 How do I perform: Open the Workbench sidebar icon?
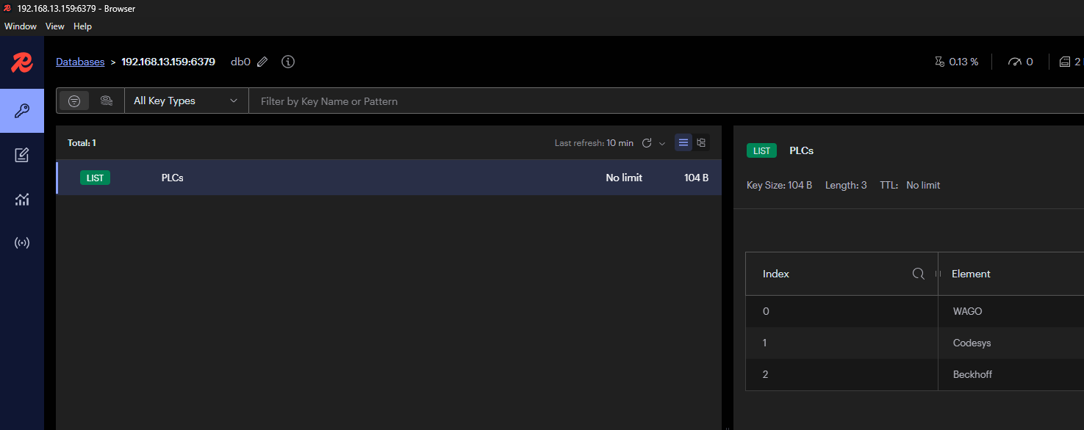(x=22, y=155)
